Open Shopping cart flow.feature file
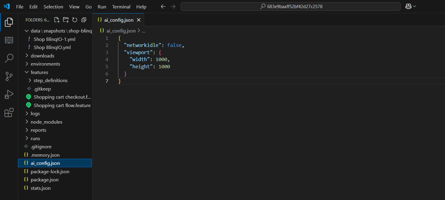The height and width of the screenshot is (200, 445). click(x=62, y=105)
